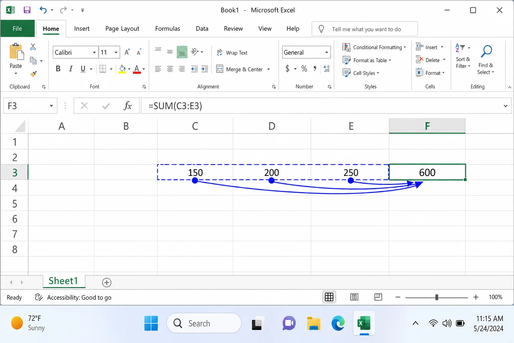The width and height of the screenshot is (514, 343).
Task: Copy the selection using Copy icon
Action: pos(33,61)
